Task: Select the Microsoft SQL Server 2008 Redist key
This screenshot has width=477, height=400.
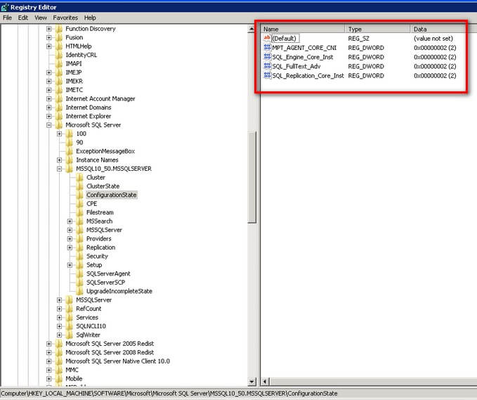Action: pyautogui.click(x=110, y=352)
